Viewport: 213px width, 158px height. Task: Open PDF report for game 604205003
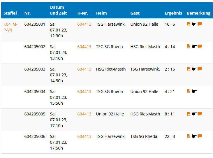[x=189, y=69]
